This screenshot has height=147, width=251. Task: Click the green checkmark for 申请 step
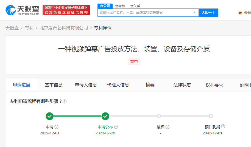coord(49,116)
